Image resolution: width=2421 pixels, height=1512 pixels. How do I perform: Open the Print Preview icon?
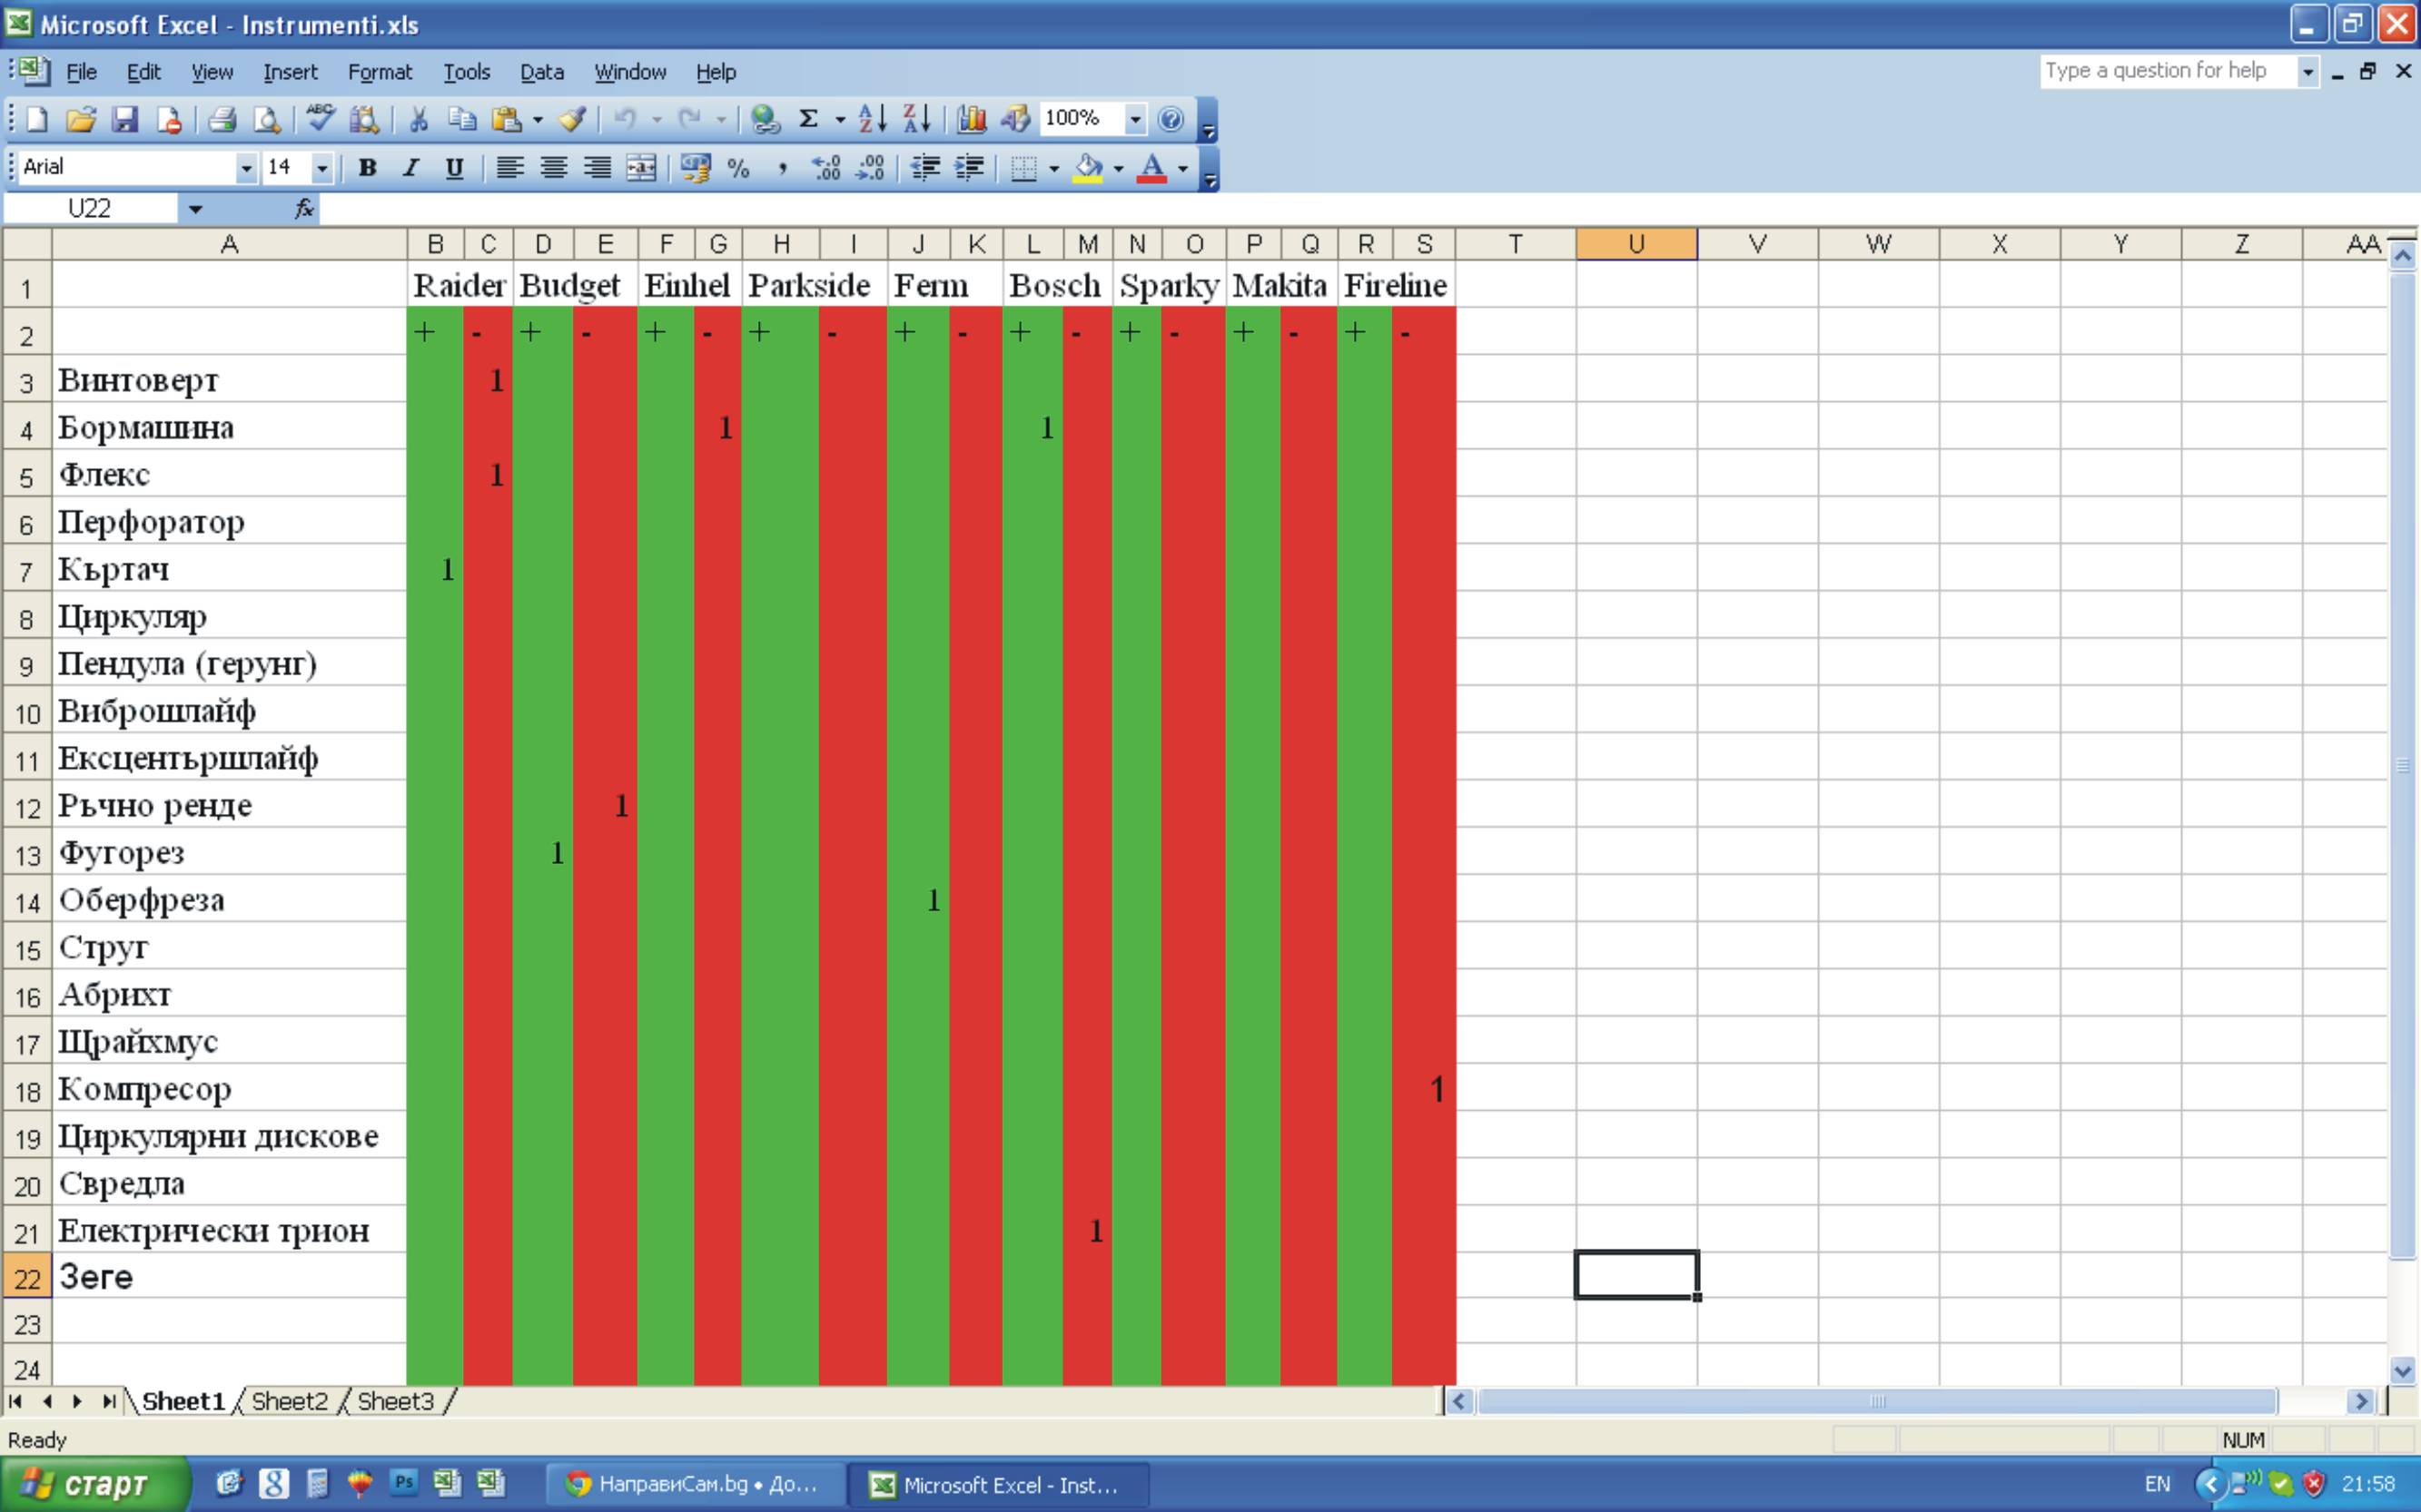(266, 120)
